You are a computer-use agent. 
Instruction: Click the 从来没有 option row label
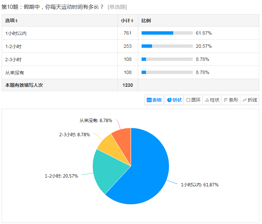14,73
